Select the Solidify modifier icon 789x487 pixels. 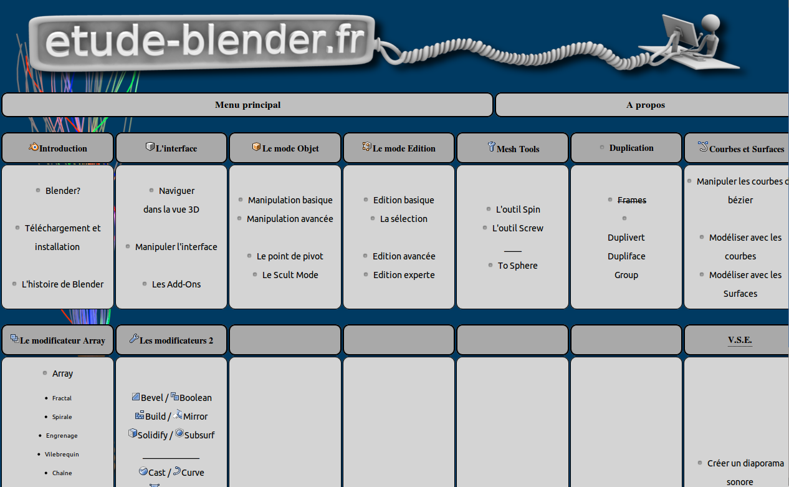(131, 432)
